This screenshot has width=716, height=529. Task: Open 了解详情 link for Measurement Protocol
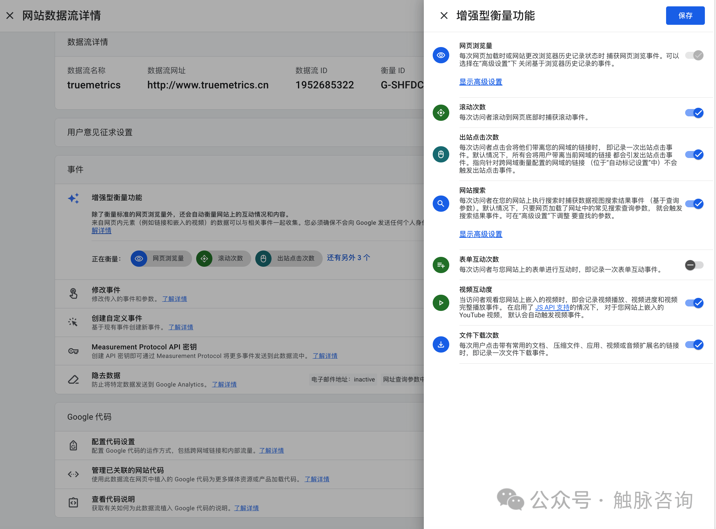[325, 356]
